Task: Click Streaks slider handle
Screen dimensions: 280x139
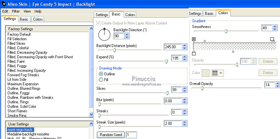Action: click(100, 116)
